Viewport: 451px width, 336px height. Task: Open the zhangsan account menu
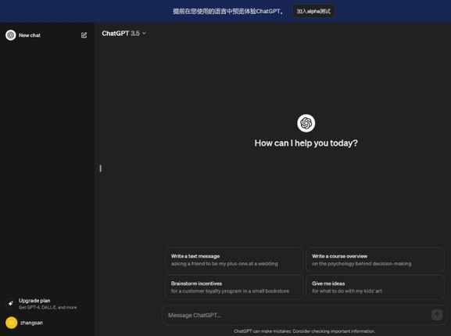(47, 323)
